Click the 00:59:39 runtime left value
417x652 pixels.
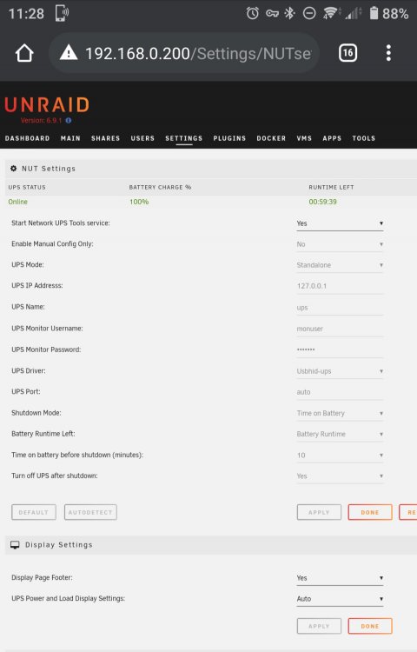322,202
